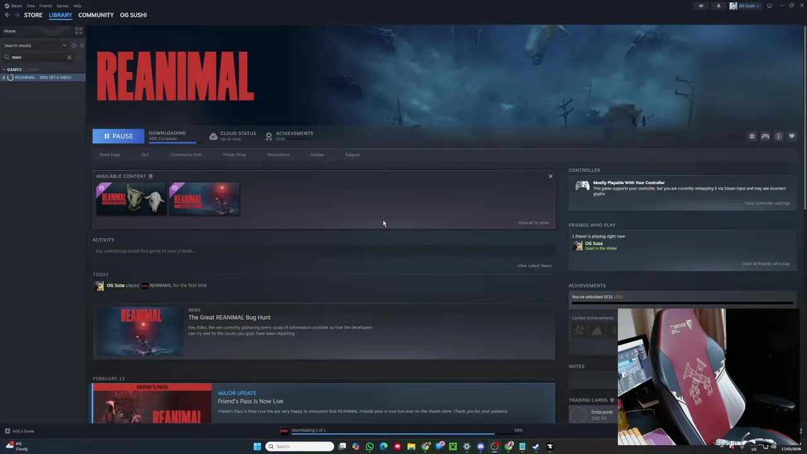Open WhatsApp from the taskbar
807x454 pixels.
[369, 446]
